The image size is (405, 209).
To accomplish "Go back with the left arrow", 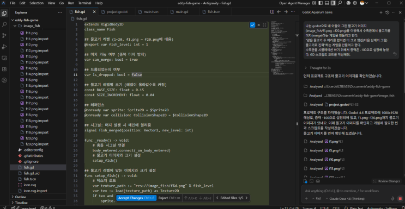I will [x=279, y=12].
